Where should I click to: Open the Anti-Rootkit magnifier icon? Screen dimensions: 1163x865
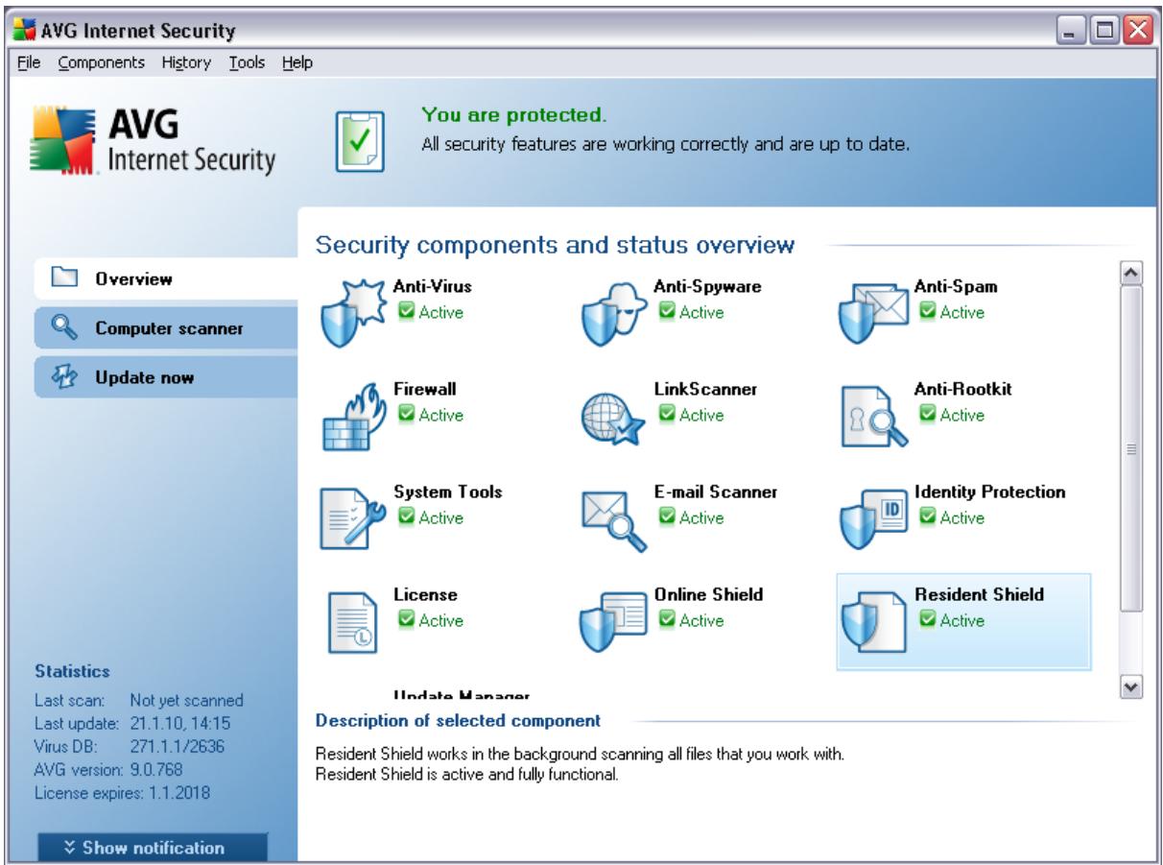[x=874, y=418]
